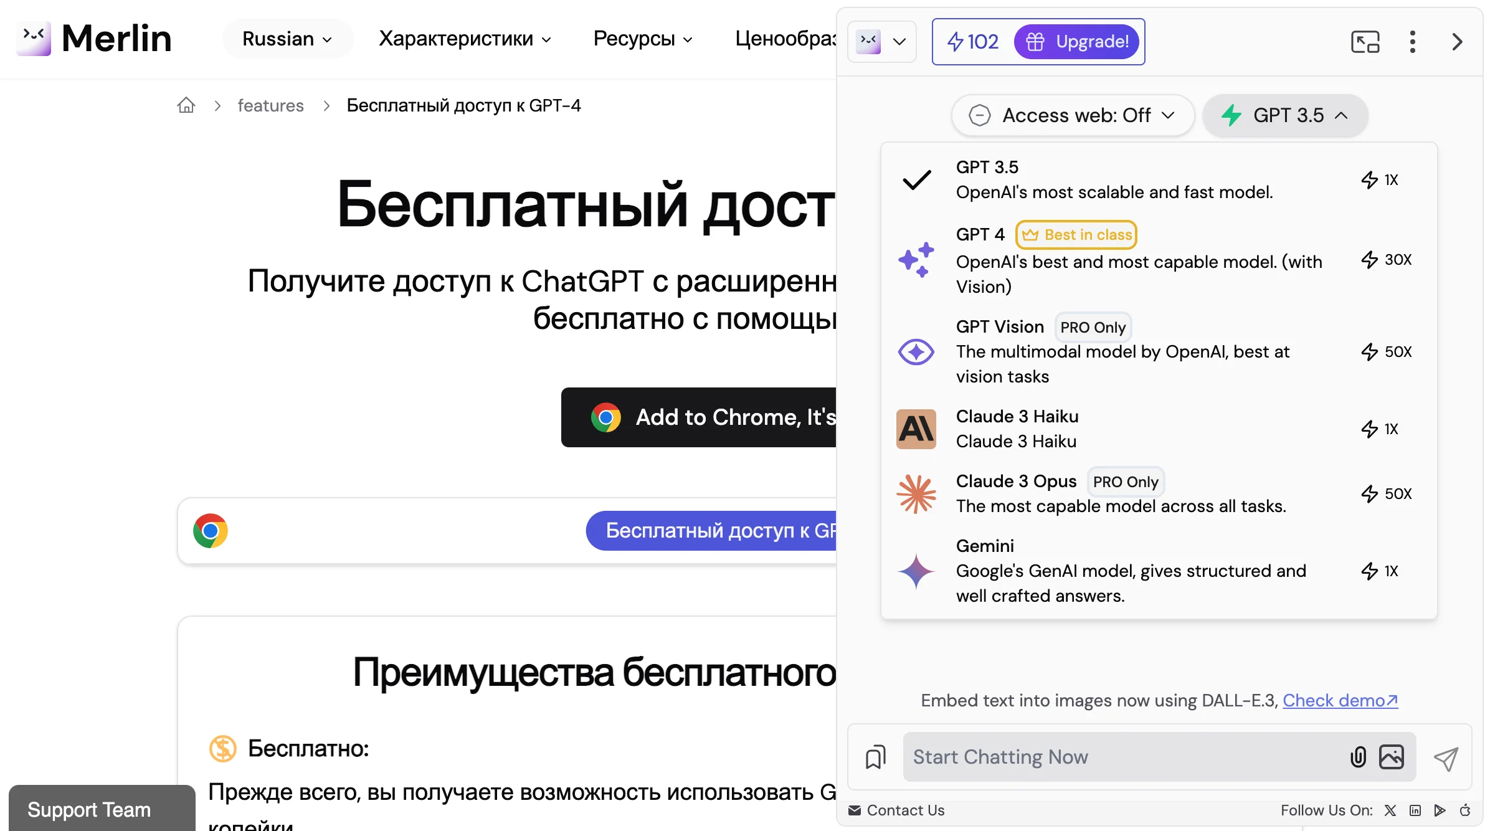1485x831 pixels.
Task: Open the saved prompts bookmark icon
Action: pyautogui.click(x=875, y=757)
